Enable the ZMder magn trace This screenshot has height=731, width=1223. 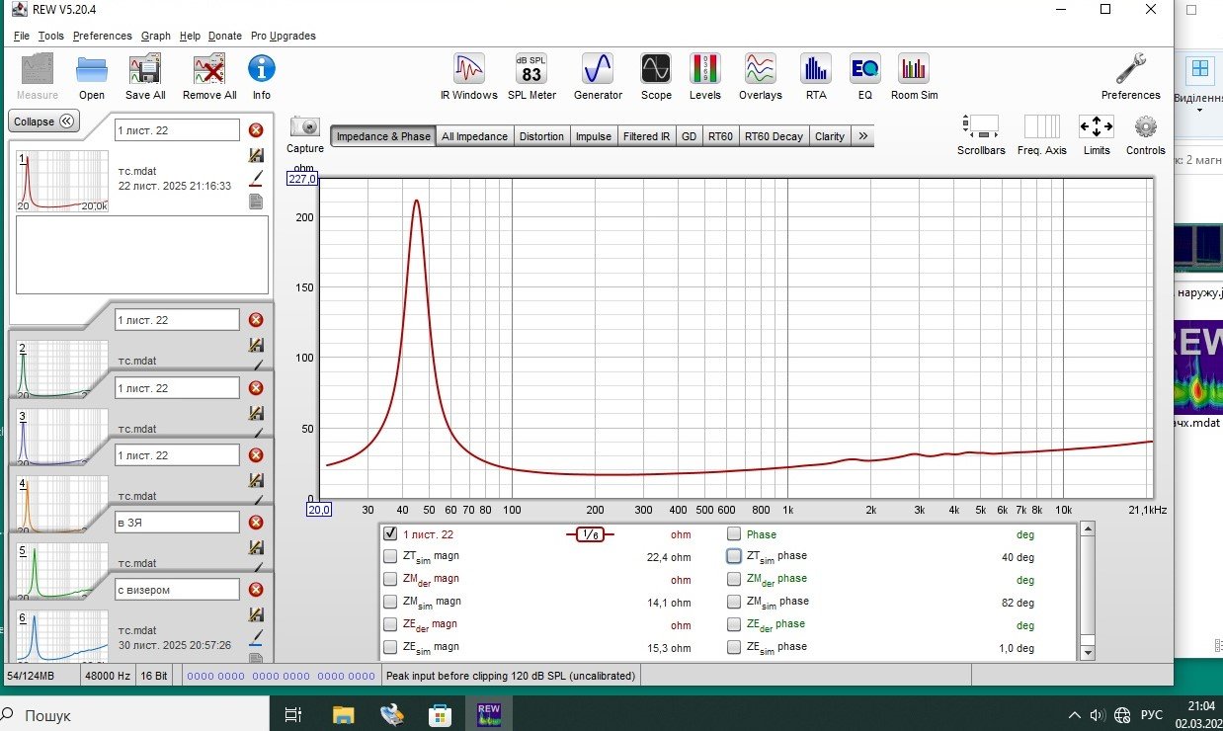[x=390, y=579]
